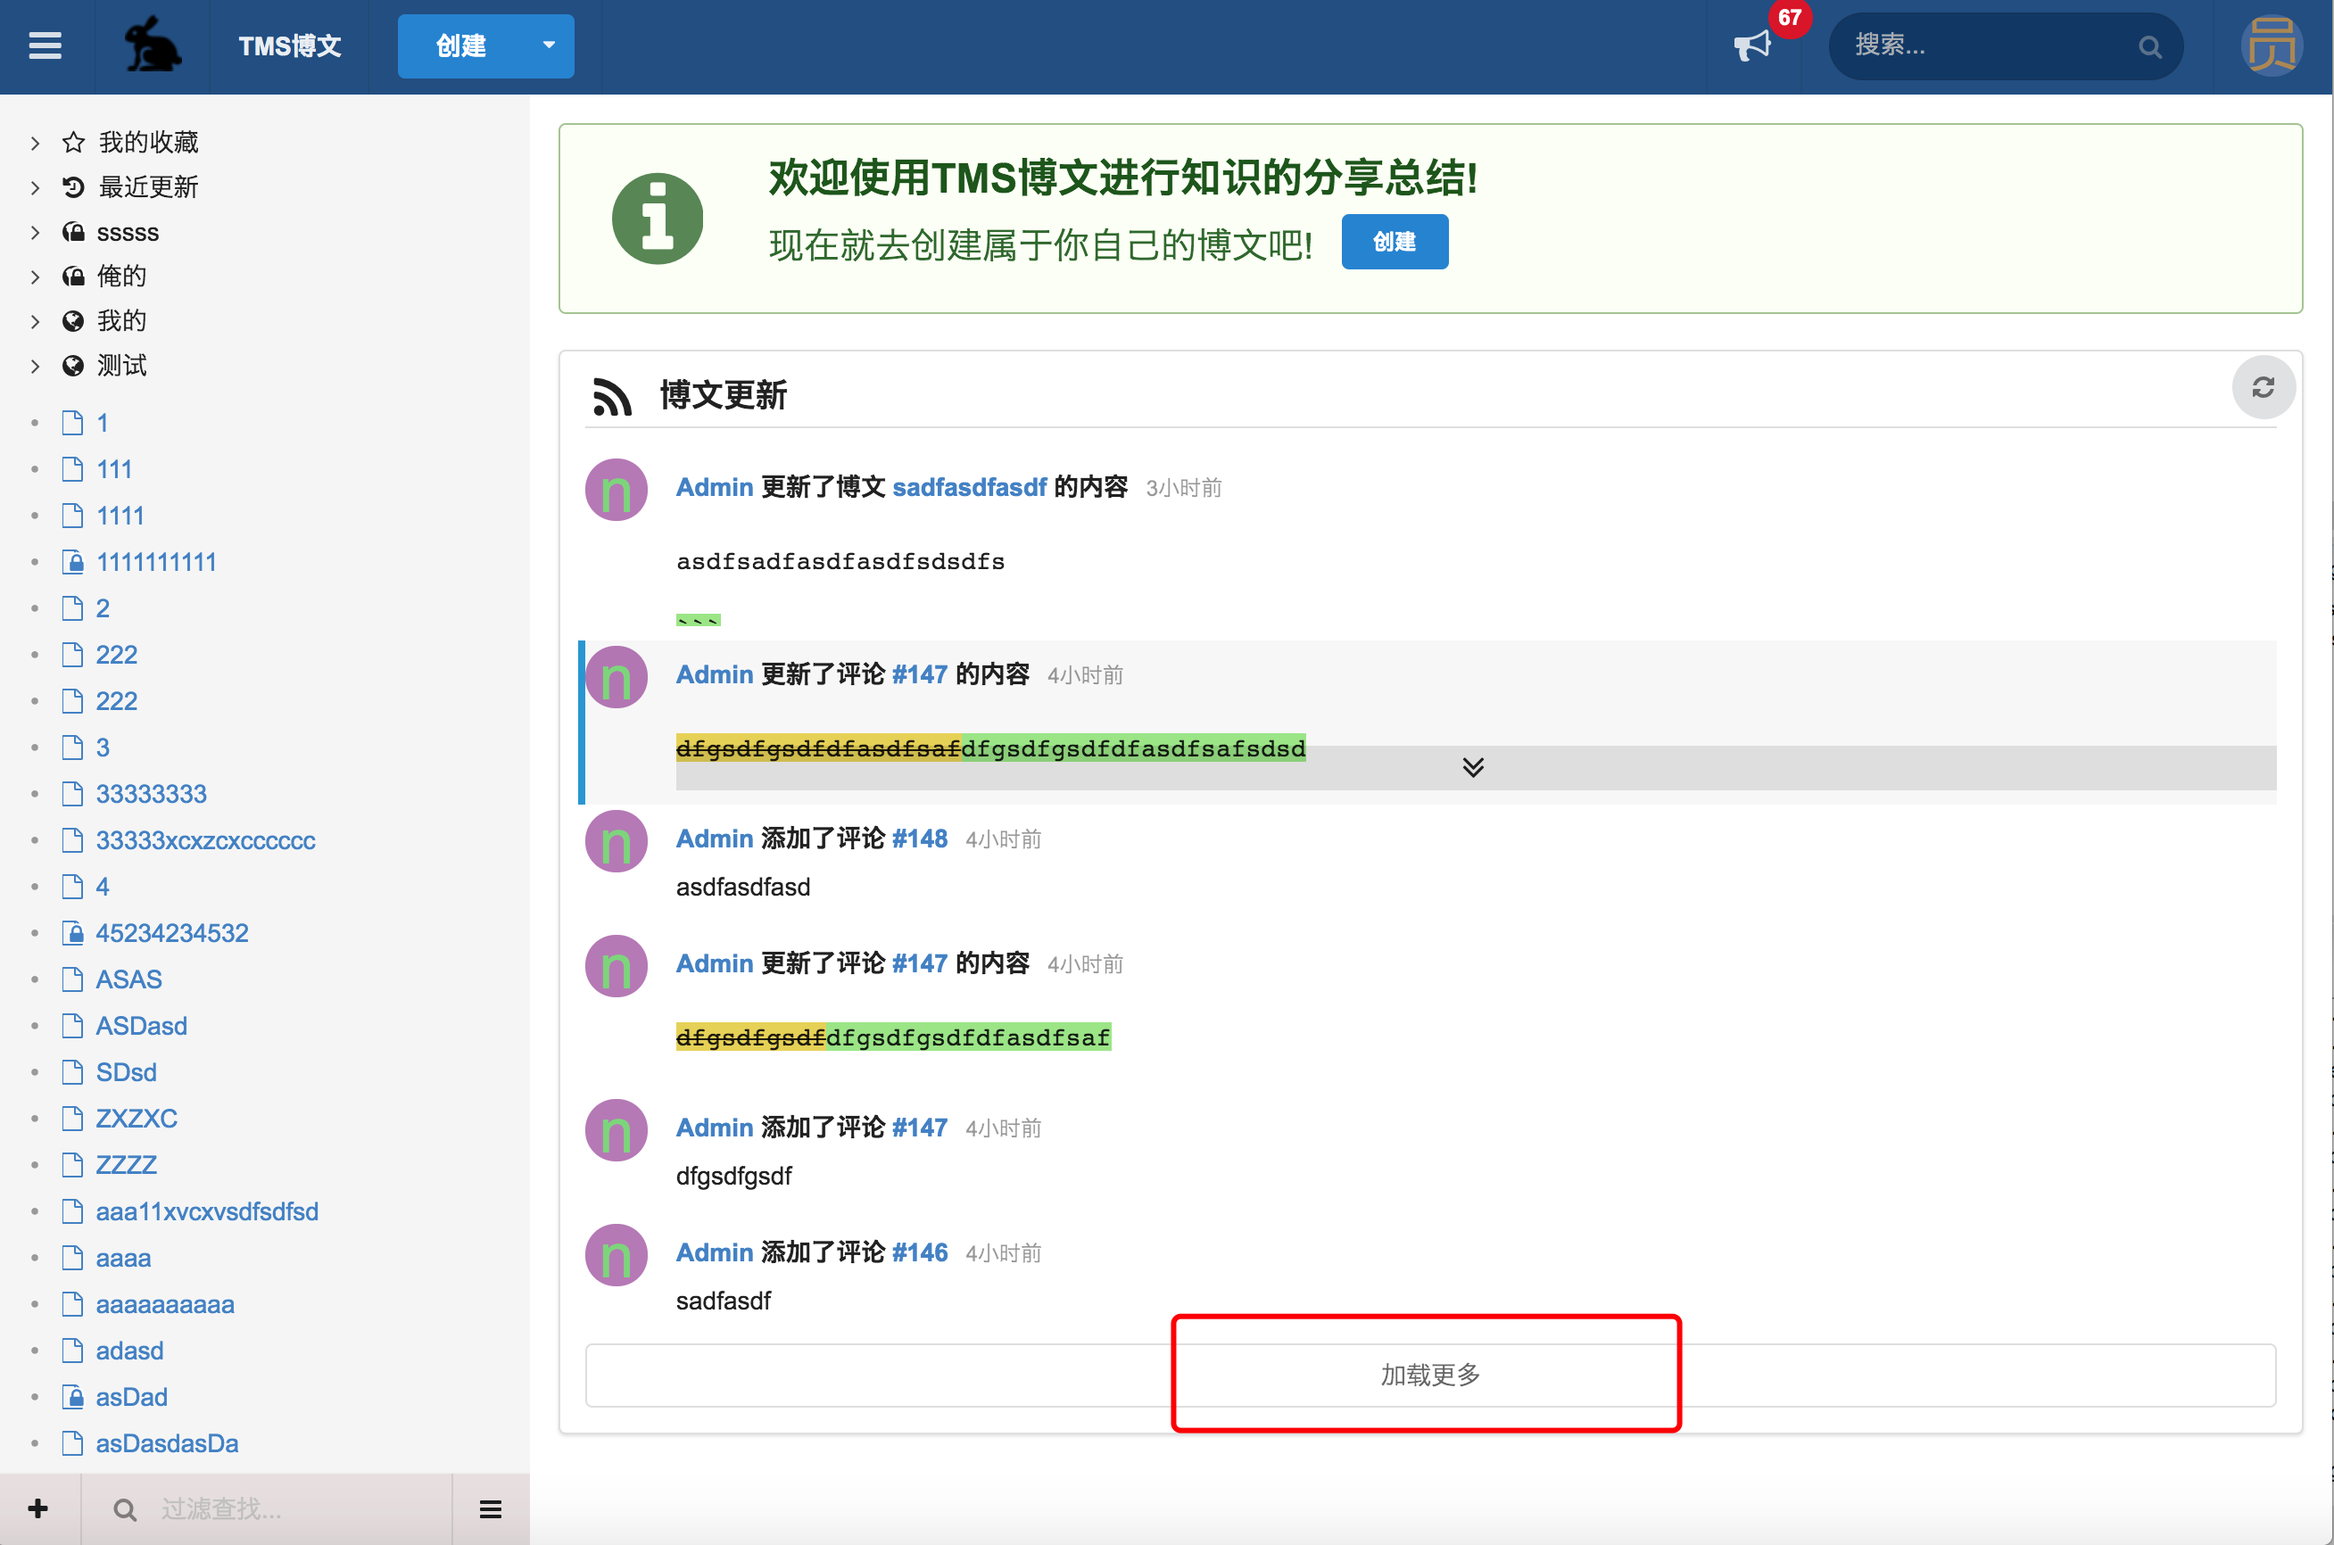Click the locked document icon for 45234234532
Screen dimensions: 2334x1545
73,933
